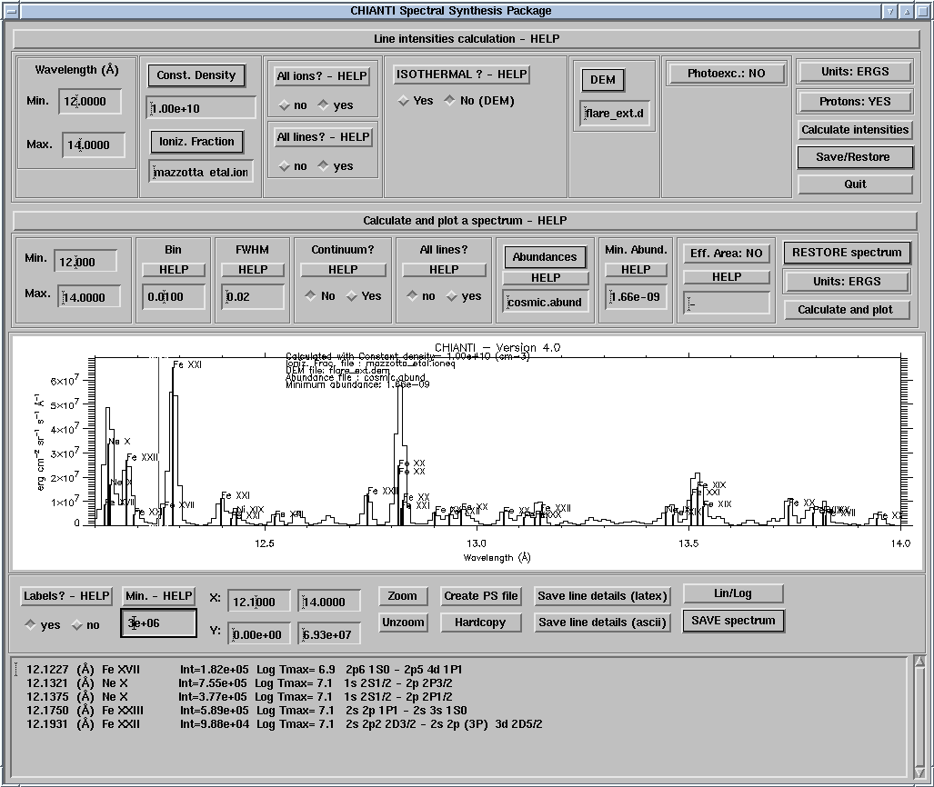Save line details as latex
934x787 pixels.
(x=603, y=596)
